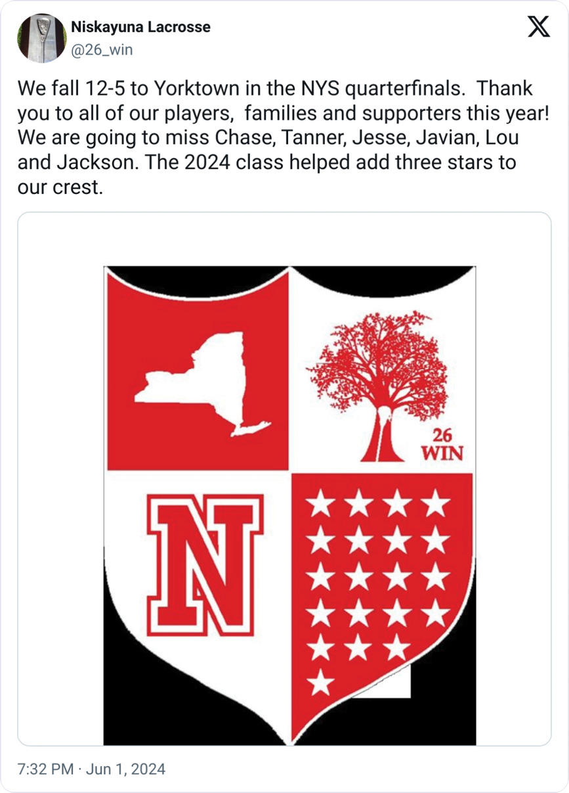
Task: Click the top-right star in the stars grid
Action: point(435,505)
